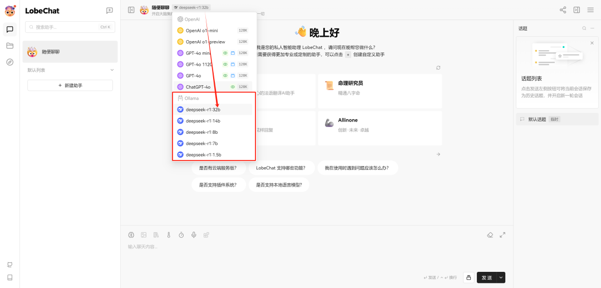Select deepseek-r1:1.5b model
The width and height of the screenshot is (601, 288).
(x=213, y=154)
